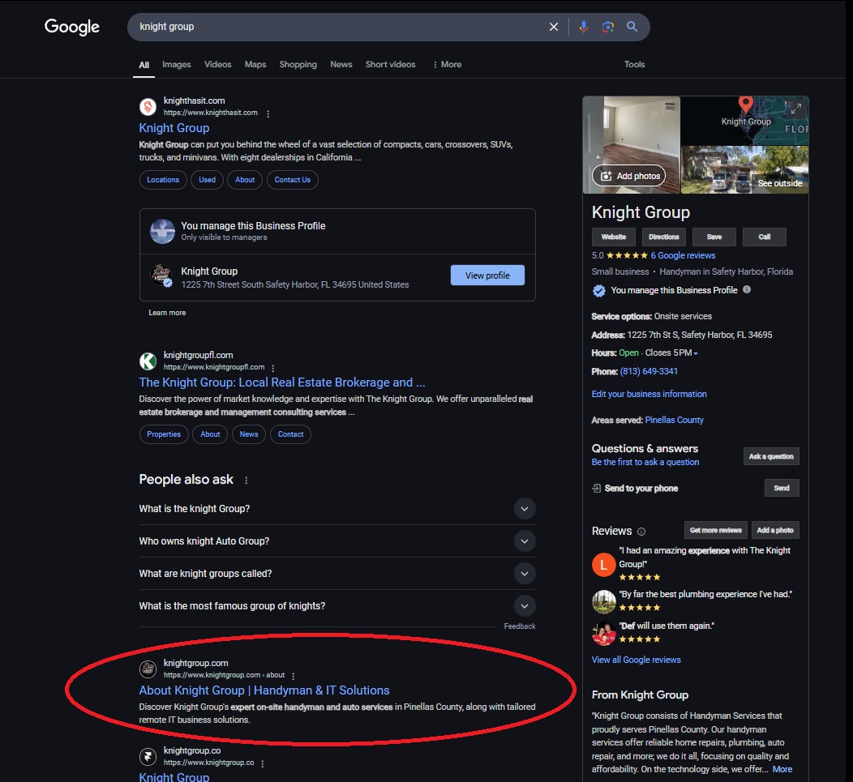
Task: Expand the map with the fullscreen arrows icon
Action: click(x=796, y=109)
